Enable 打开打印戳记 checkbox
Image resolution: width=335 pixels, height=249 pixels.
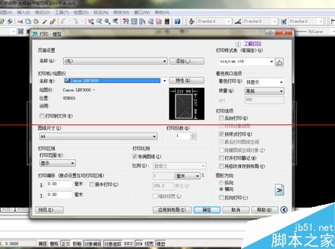221,158
